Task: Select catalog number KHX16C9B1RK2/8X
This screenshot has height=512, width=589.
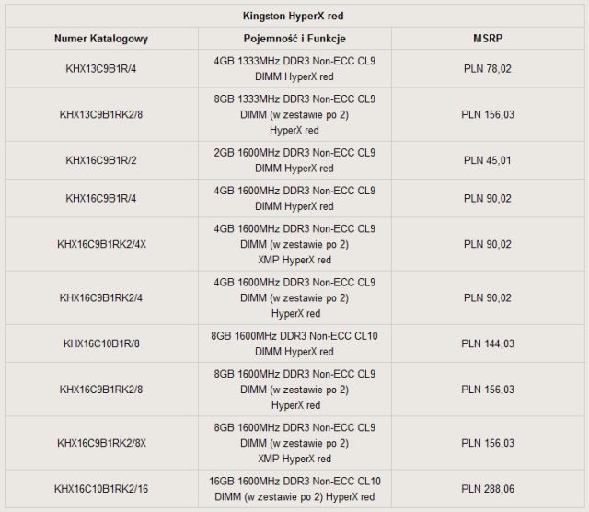Action: (101, 443)
